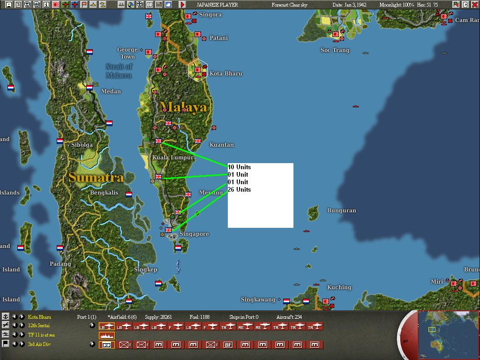This screenshot has height=360, width=480.
Task: Select the highlighted 3rd Air Div HQ icon
Action: pyautogui.click(x=106, y=345)
